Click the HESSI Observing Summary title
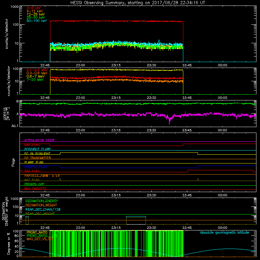The width and height of the screenshot is (260, 260). pos(138,3)
